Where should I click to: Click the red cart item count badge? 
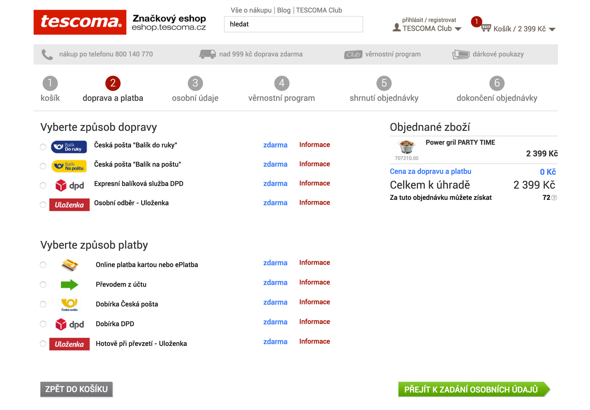pyautogui.click(x=476, y=21)
